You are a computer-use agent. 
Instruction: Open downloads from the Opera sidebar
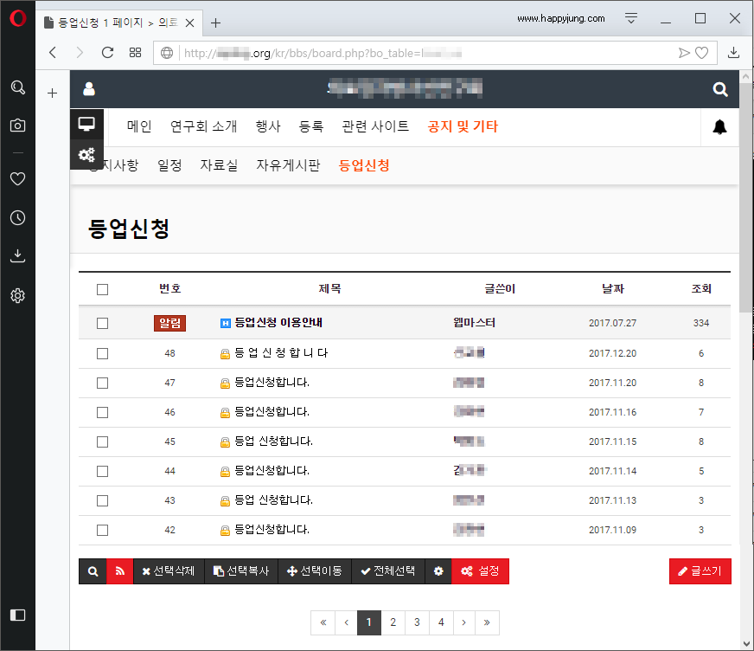coord(17,255)
